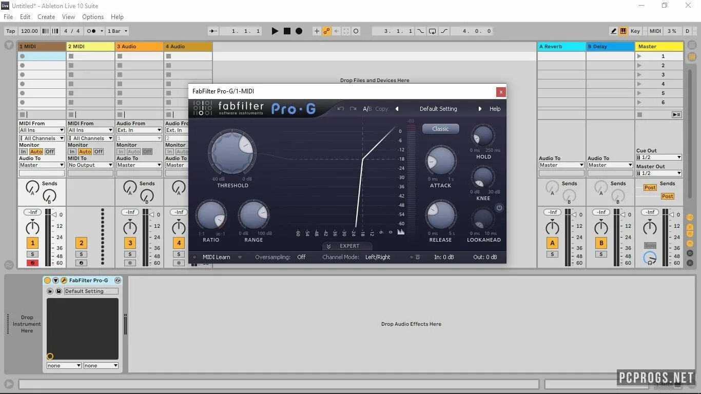Redo in FabFilter Pro-G
The height and width of the screenshot is (394, 701).
(353, 109)
